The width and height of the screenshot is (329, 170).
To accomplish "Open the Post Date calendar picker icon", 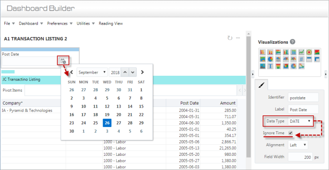I will pos(63,61).
